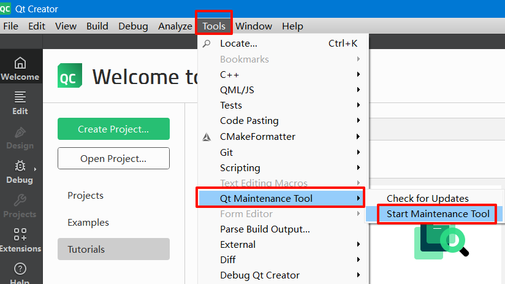Expand the External submenu
This screenshot has width=505, height=284.
(x=283, y=245)
